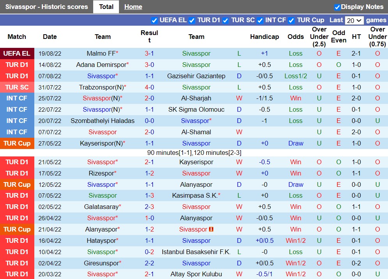Image resolution: width=388 pixels, height=279 pixels.
Task: Click the INT CF badge on Al-Shamal row
Action: pos(17,132)
